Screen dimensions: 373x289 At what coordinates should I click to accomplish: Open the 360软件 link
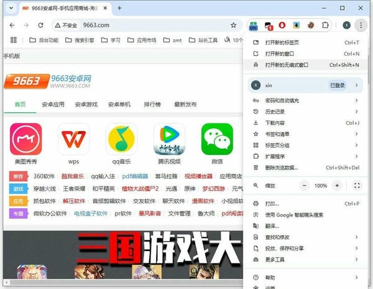tap(44, 176)
